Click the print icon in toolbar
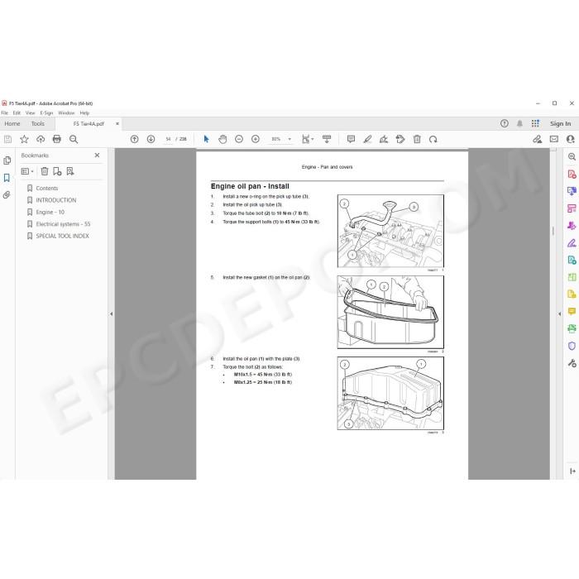 click(x=57, y=139)
